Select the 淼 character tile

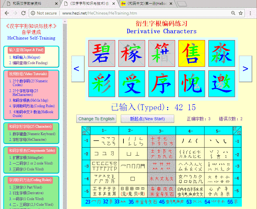pyautogui.click(x=221, y=53)
